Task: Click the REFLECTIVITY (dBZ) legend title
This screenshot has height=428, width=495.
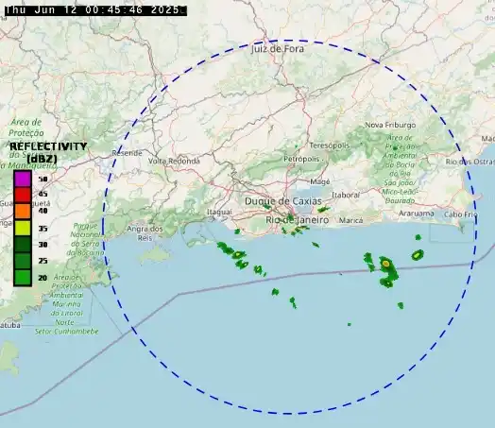Action: [48, 152]
